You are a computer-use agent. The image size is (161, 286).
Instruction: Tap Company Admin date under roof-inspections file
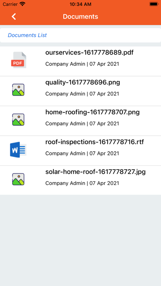tap(82, 153)
